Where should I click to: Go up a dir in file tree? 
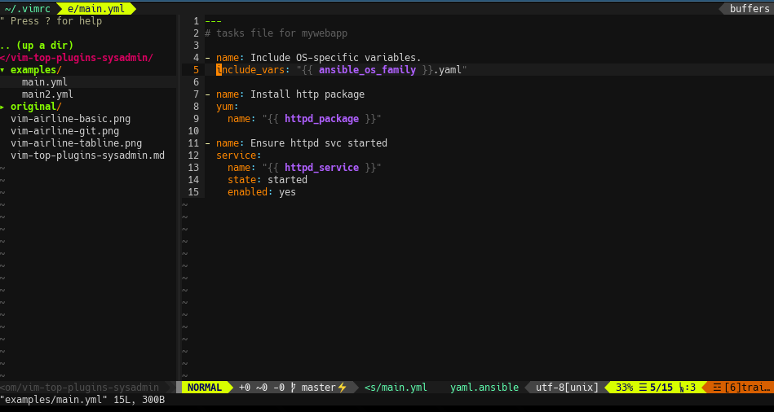click(38, 46)
